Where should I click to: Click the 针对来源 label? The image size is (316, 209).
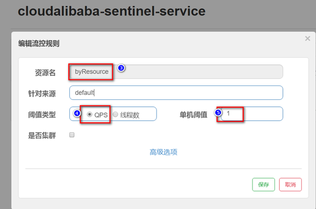[41, 93]
